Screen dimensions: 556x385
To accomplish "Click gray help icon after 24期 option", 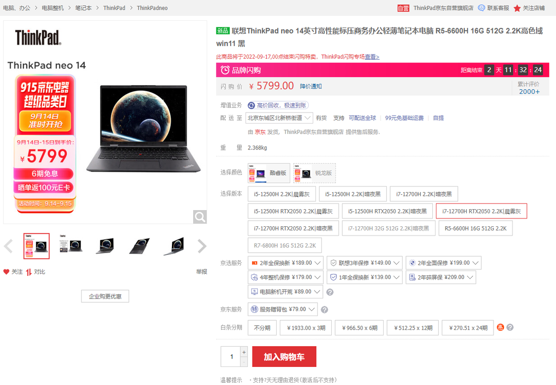I will [510, 327].
